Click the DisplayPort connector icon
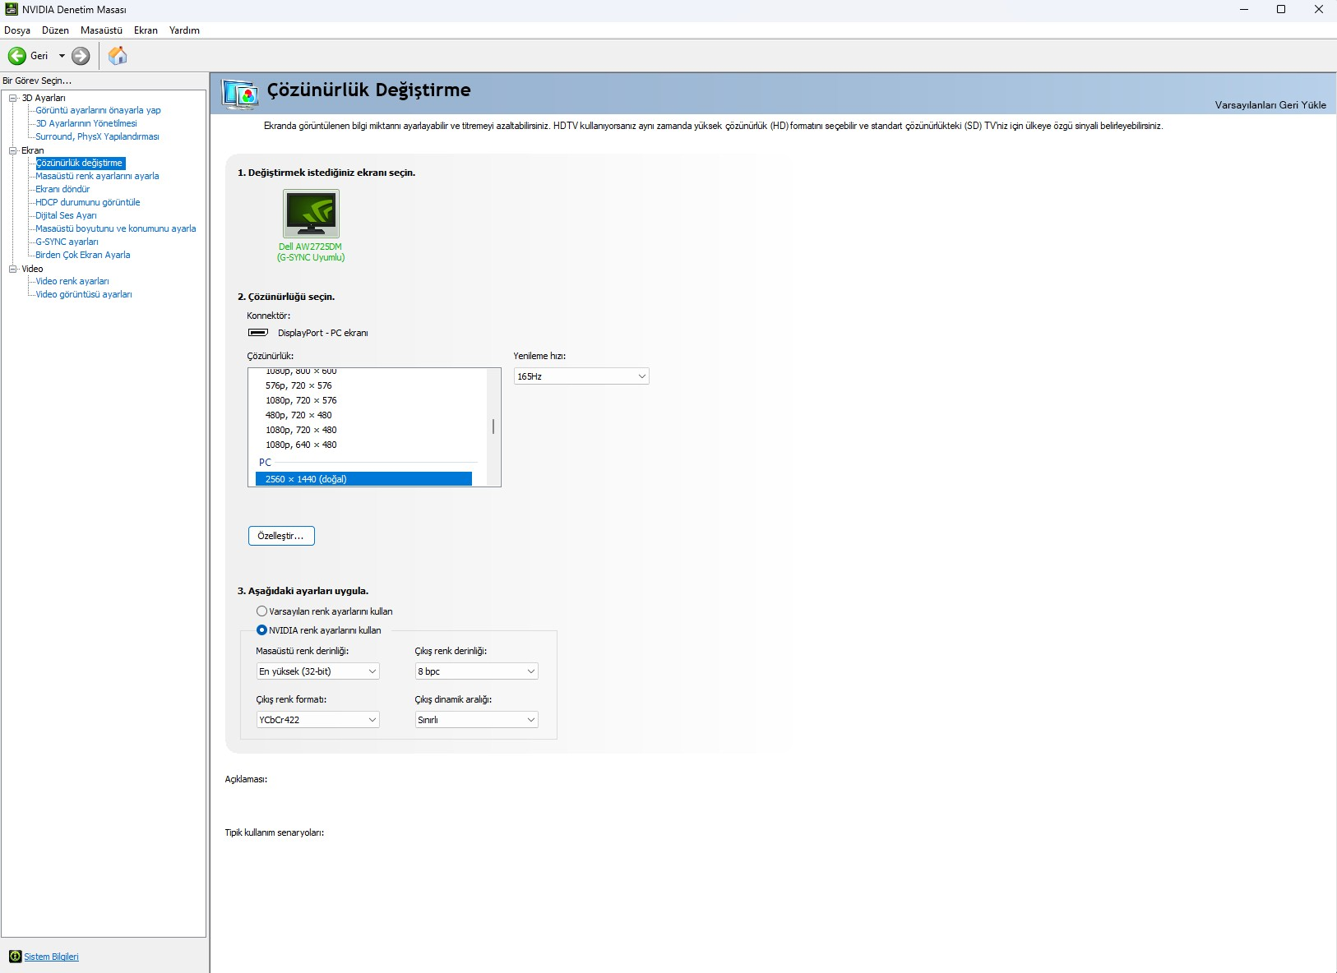The width and height of the screenshot is (1337, 973). pos(257,333)
